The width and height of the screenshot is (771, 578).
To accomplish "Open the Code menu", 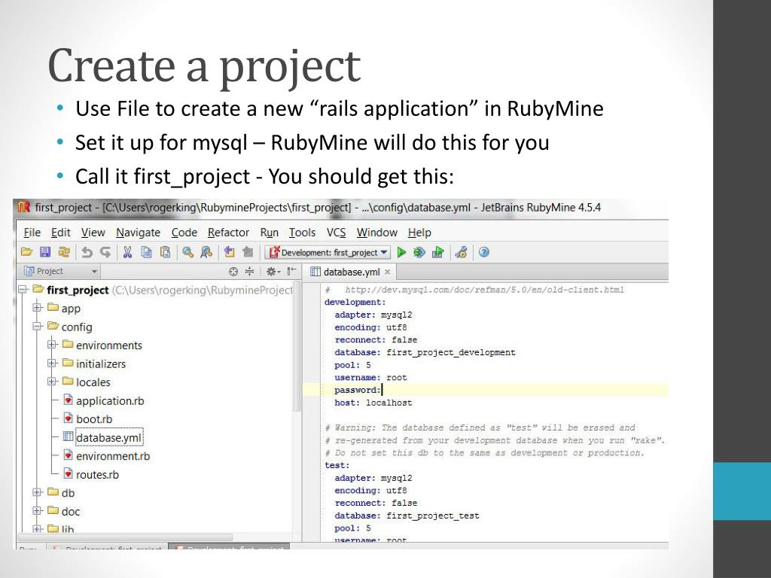I will pos(184,233).
